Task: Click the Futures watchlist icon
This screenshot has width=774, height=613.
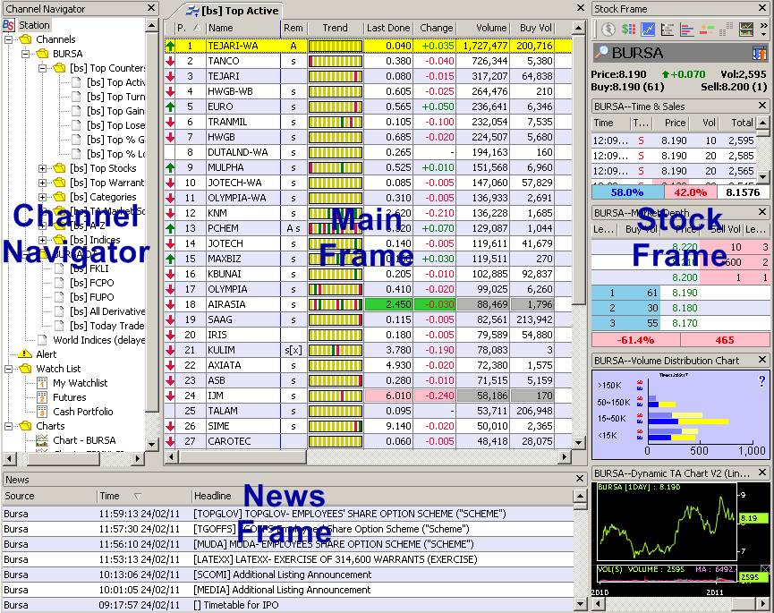Action: coord(42,397)
